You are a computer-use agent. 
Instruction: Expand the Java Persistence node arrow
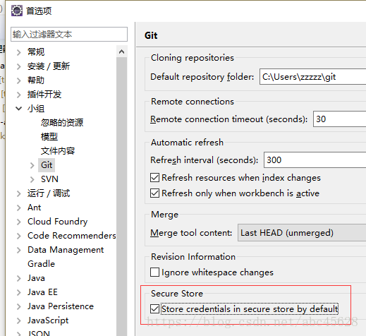tap(19, 306)
